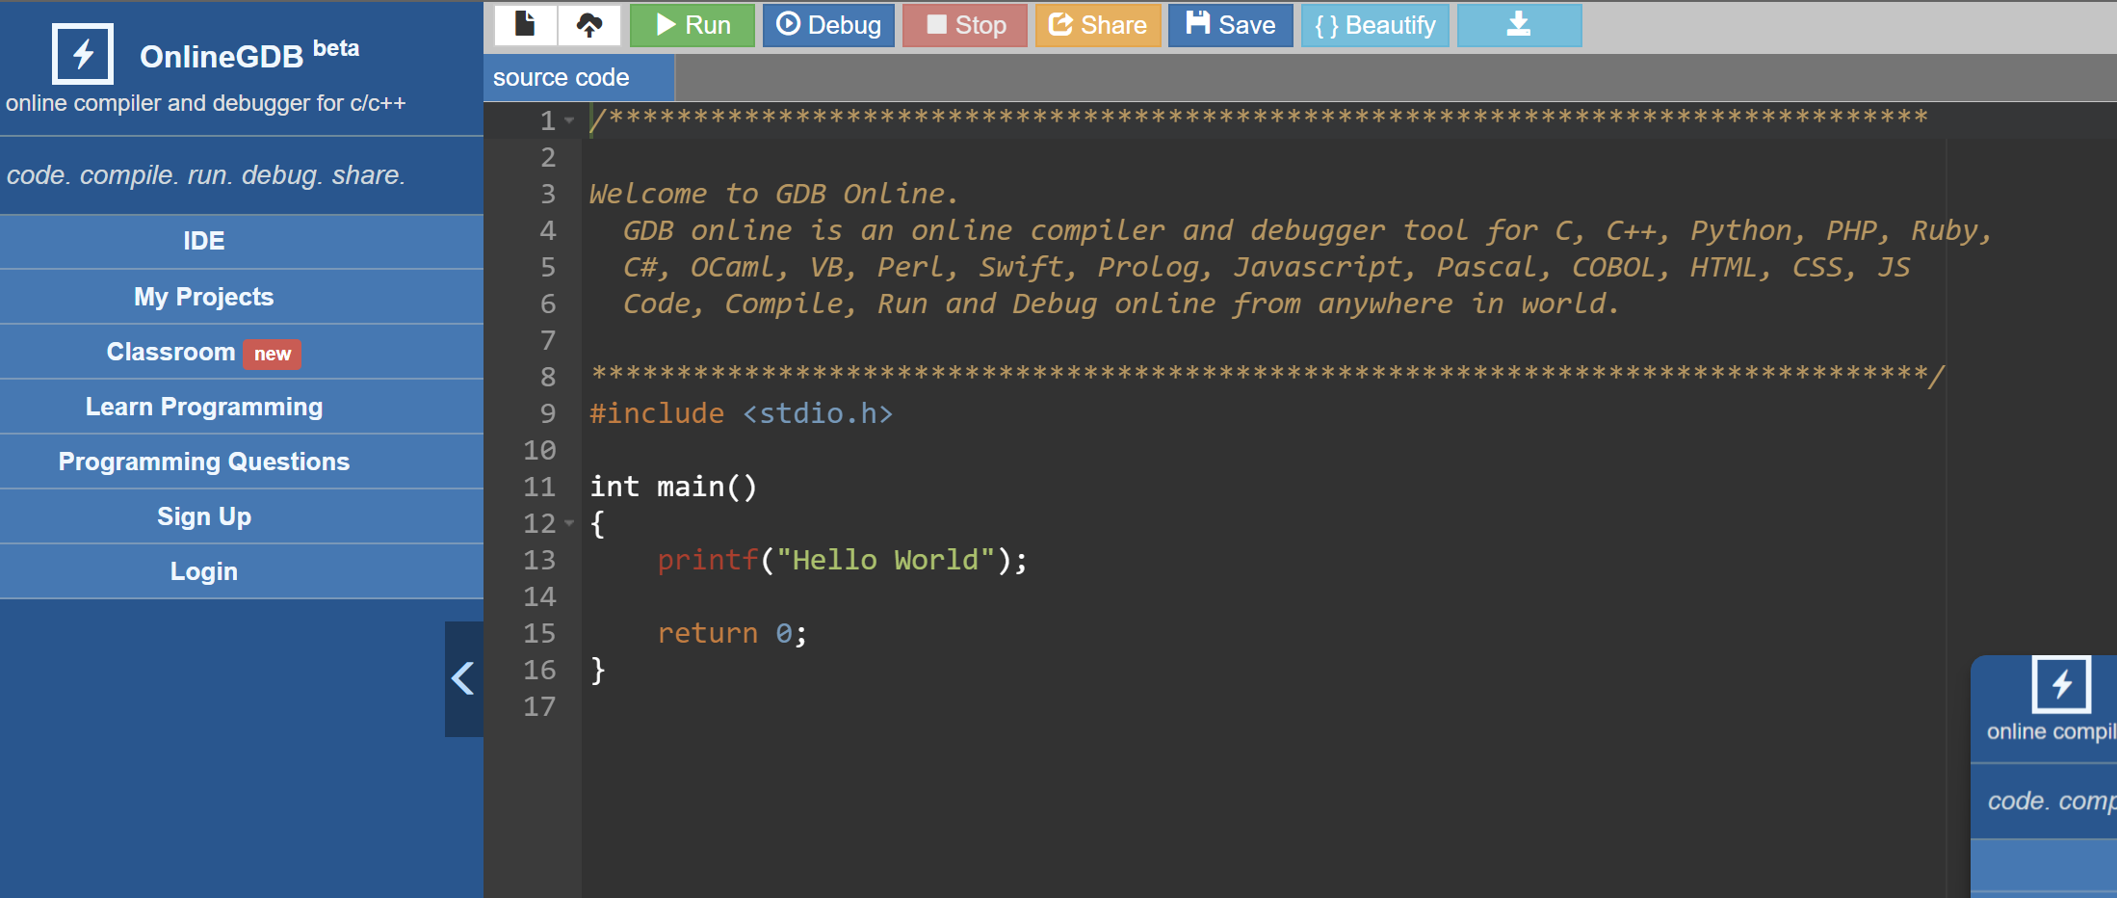Viewport: 2117px width, 898px height.
Task: Debug the current program
Action: (828, 25)
